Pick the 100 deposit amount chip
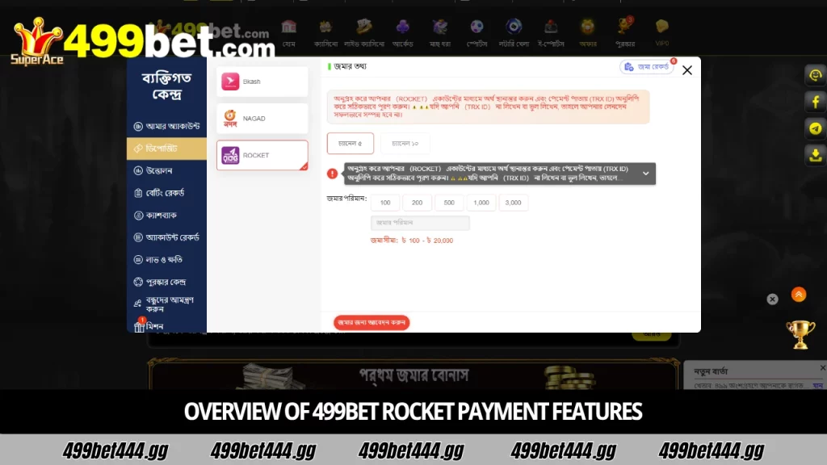The width and height of the screenshot is (827, 465). (x=385, y=203)
